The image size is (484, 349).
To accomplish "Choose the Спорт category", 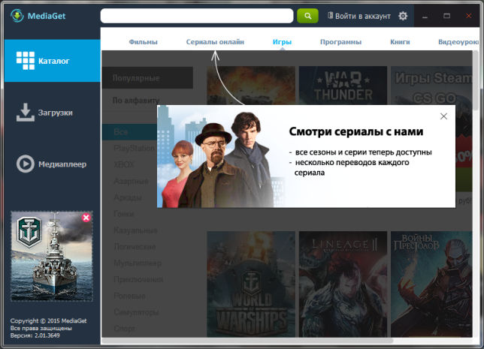I will coord(125,329).
